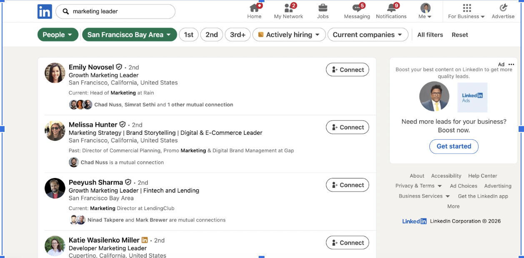Viewport: 524px width, 258px height.
Task: Open the Messaging icon
Action: (x=357, y=8)
